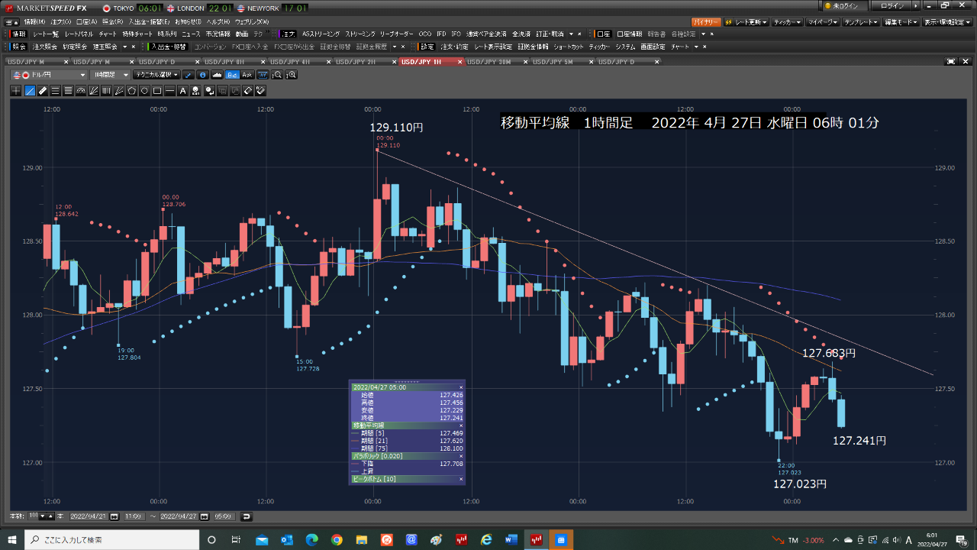Screen dimensions: 977x550
Task: Click the バイナリー button
Action: pyautogui.click(x=705, y=21)
